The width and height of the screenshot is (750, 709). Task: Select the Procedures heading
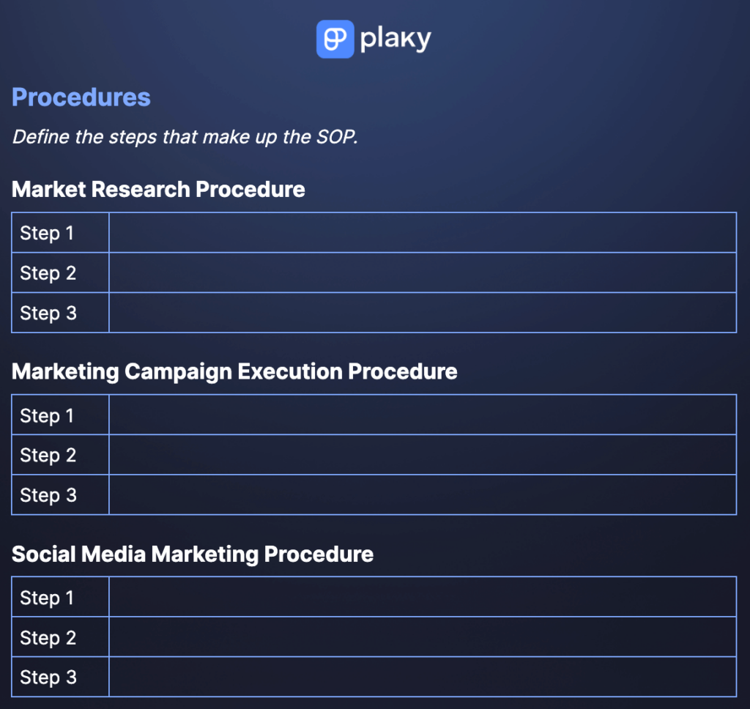[x=81, y=97]
